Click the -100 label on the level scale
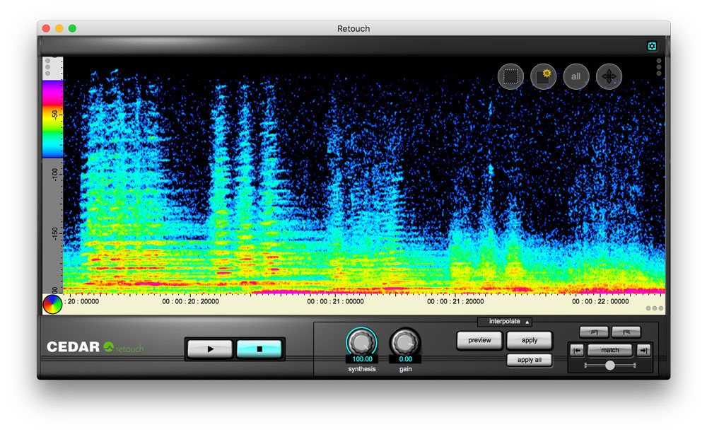707x432 pixels. 55,174
